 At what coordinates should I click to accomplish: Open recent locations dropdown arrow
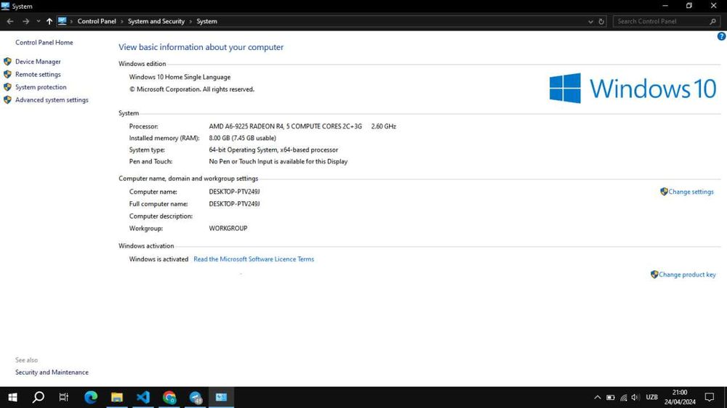(x=39, y=21)
